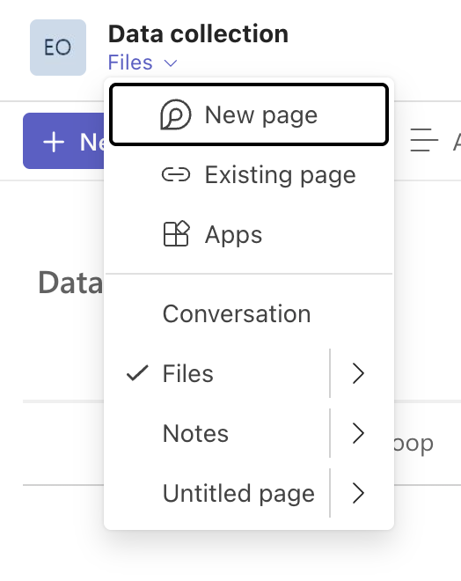Open the Untitled page entry

(218, 493)
